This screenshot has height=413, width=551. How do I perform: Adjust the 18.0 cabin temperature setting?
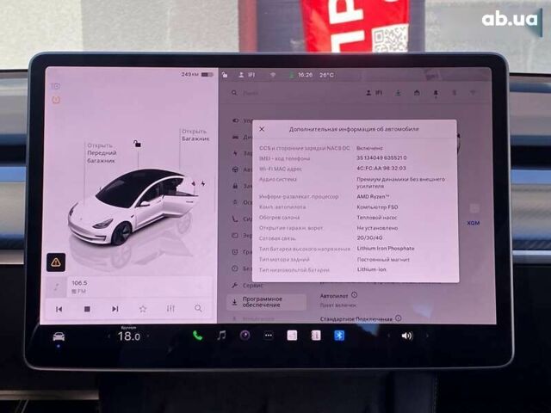click(128, 336)
